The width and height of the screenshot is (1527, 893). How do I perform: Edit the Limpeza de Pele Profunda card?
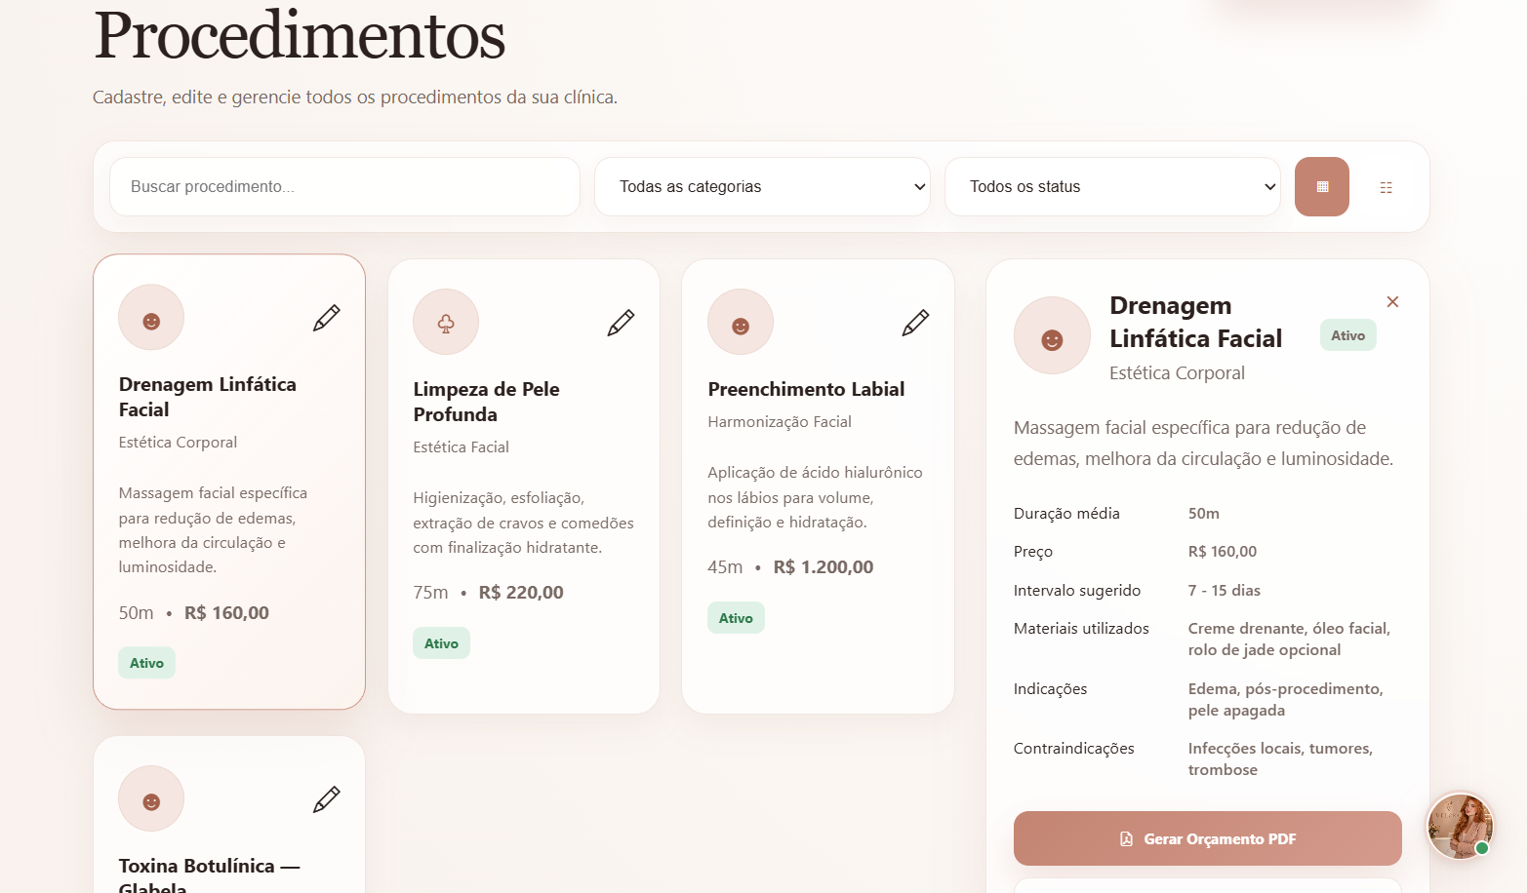[621, 323]
